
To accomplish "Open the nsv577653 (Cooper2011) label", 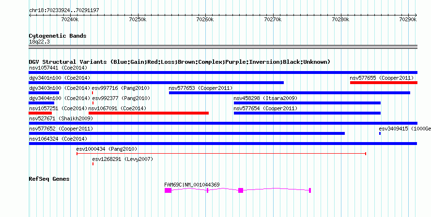I will point(200,88).
